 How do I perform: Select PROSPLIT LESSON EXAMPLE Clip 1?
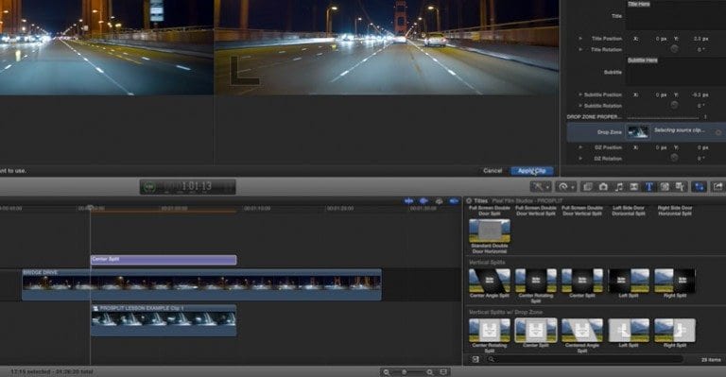tap(164, 320)
